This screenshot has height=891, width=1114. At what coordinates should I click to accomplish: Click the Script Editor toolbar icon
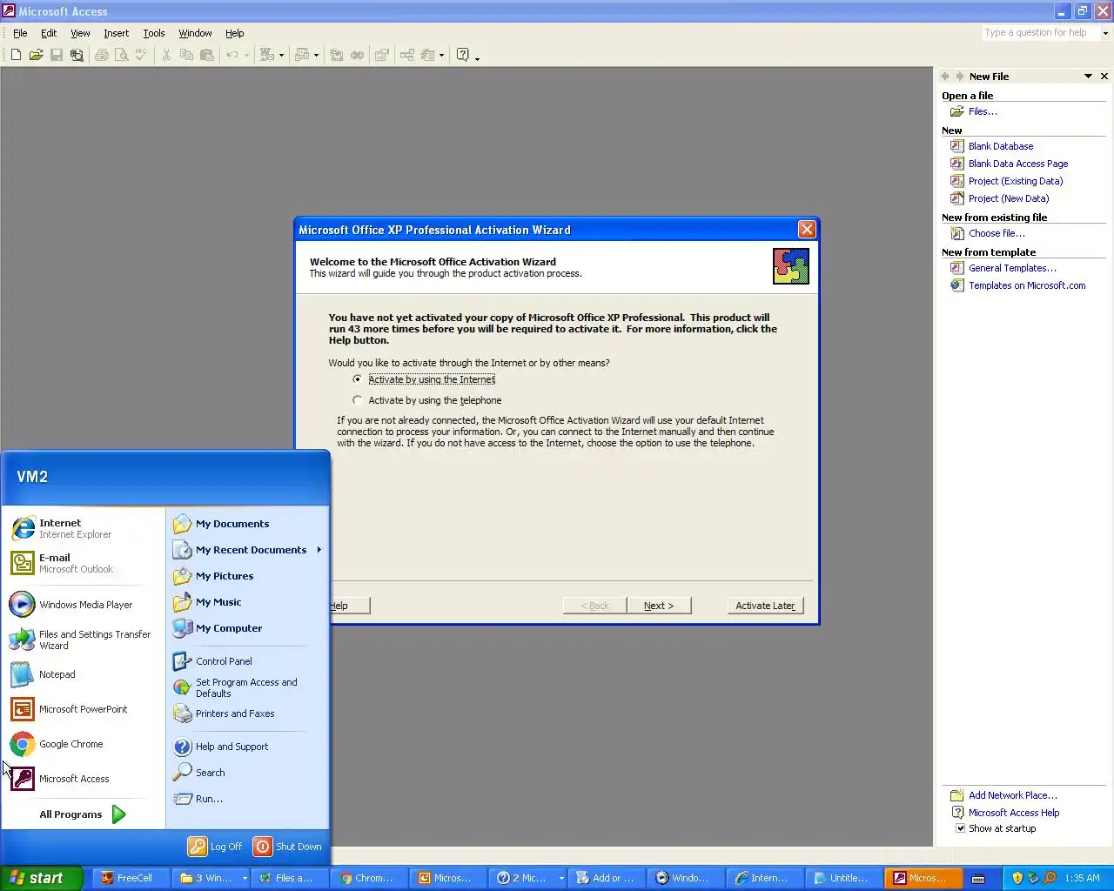[357, 55]
